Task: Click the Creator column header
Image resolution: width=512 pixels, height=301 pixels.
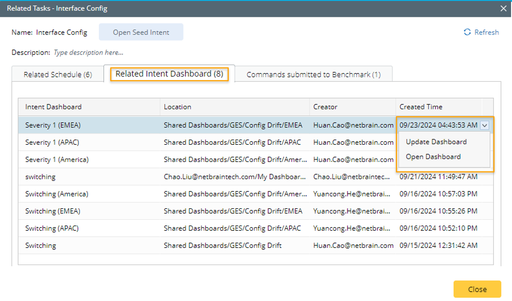Action: pyautogui.click(x=325, y=107)
